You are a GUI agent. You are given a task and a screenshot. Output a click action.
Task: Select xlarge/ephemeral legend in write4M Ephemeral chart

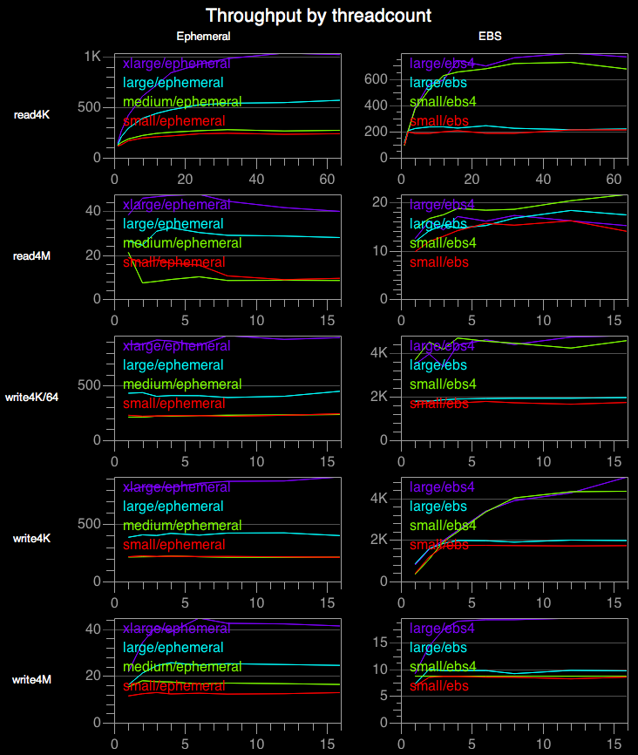(x=177, y=629)
